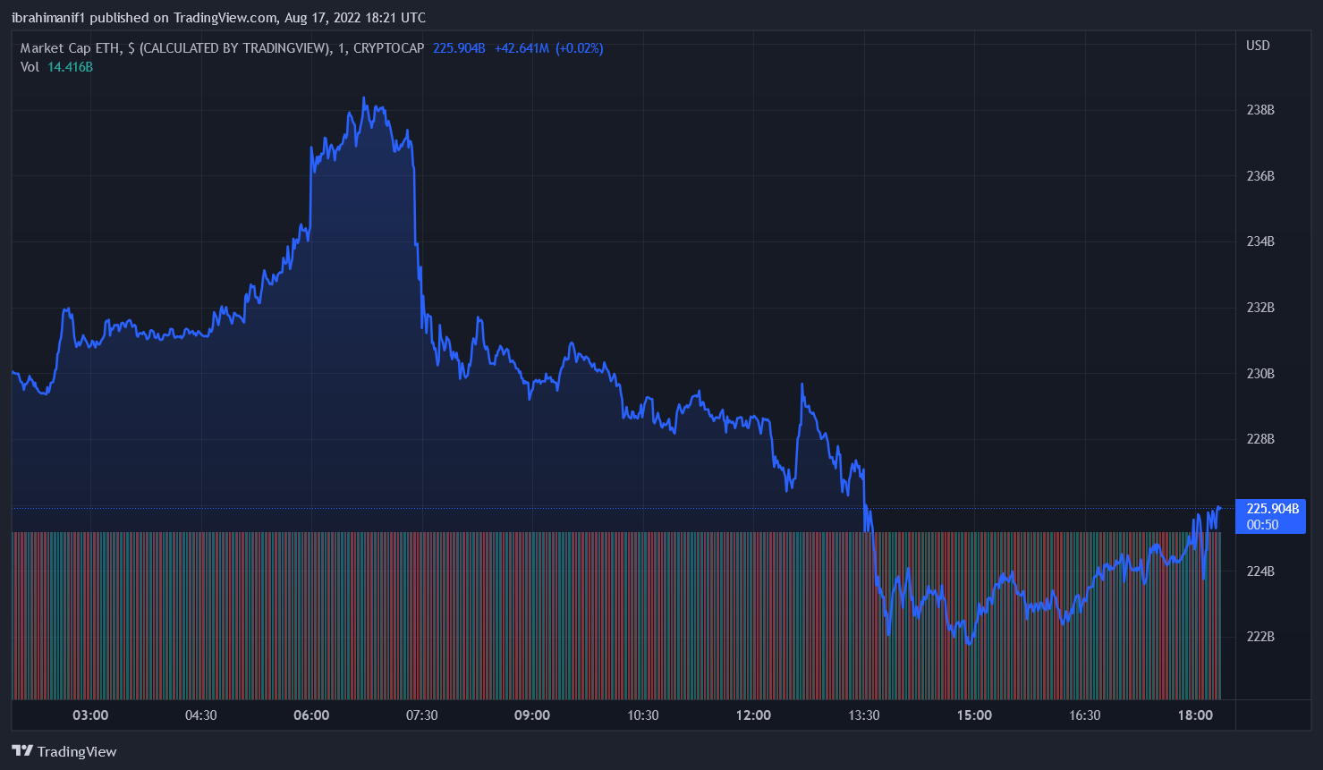This screenshot has height=770, width=1323.
Task: Expand the price scale unit options via USD
Action: 1258,46
